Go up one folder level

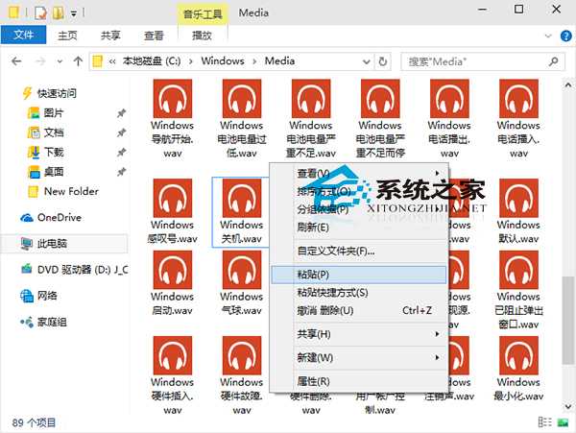[78, 61]
